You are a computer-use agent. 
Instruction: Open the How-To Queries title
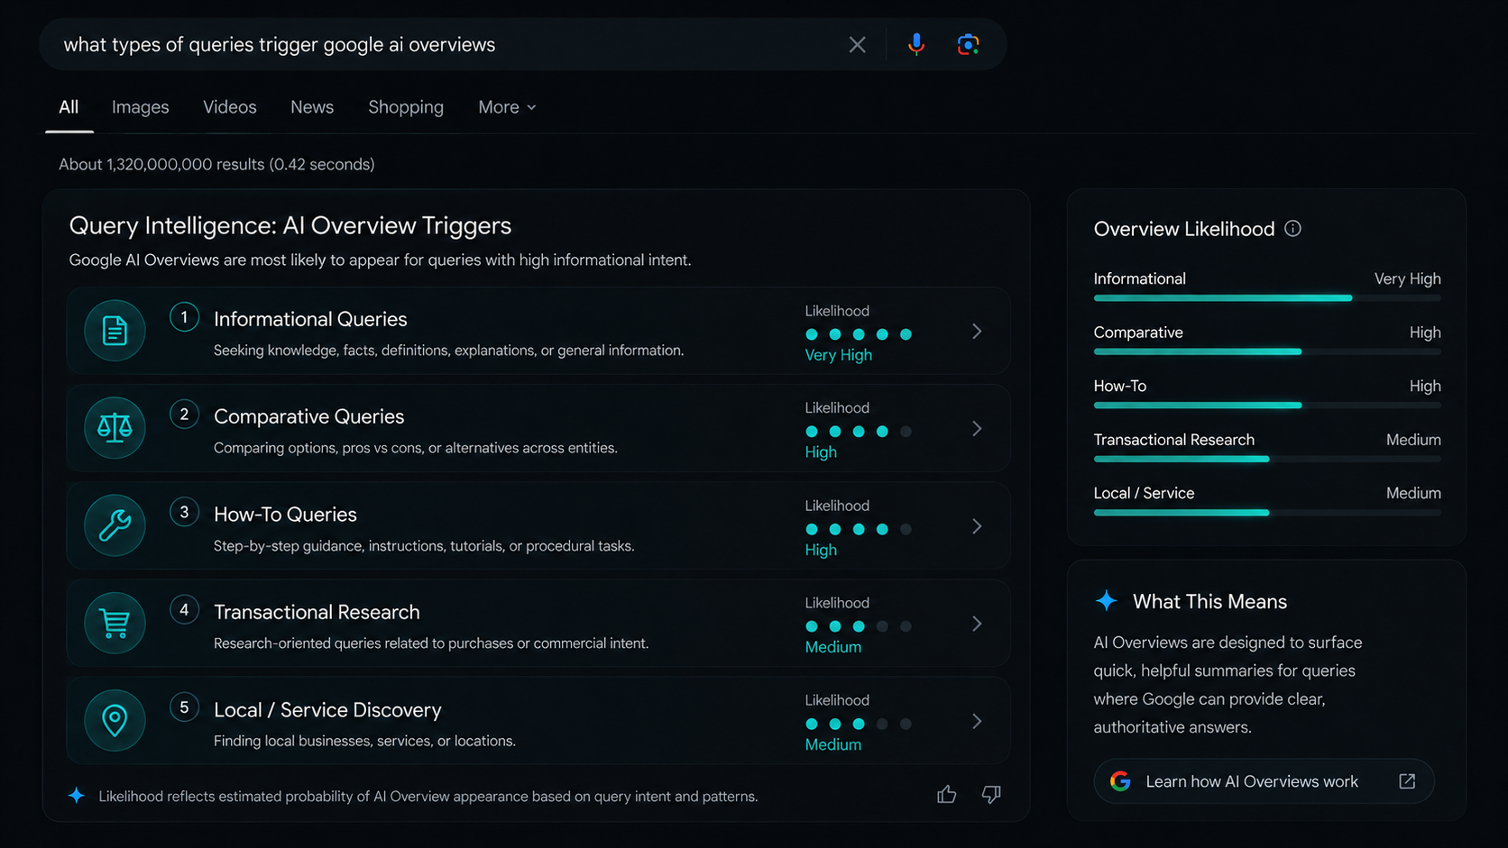click(285, 515)
